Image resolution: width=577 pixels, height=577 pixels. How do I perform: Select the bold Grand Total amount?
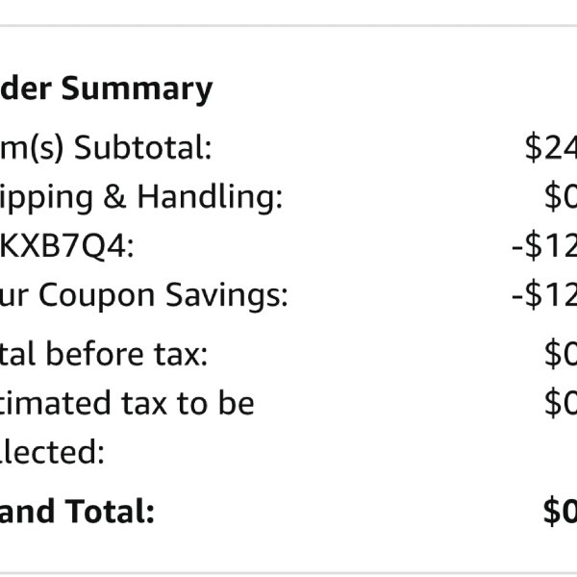[x=560, y=512]
